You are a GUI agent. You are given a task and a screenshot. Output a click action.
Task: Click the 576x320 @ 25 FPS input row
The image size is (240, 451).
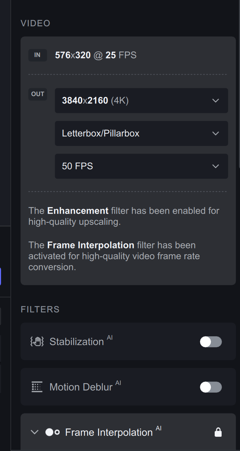(x=96, y=55)
